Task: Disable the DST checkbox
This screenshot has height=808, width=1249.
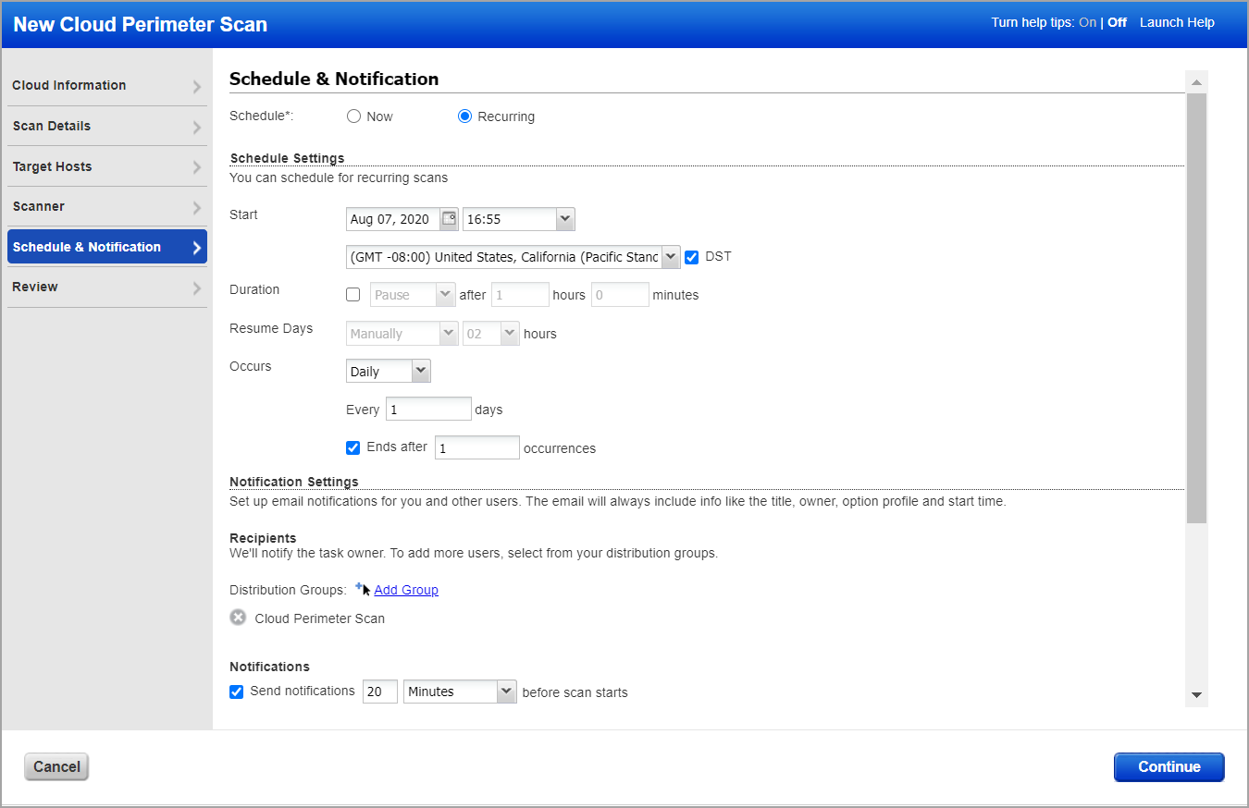Action: click(692, 256)
